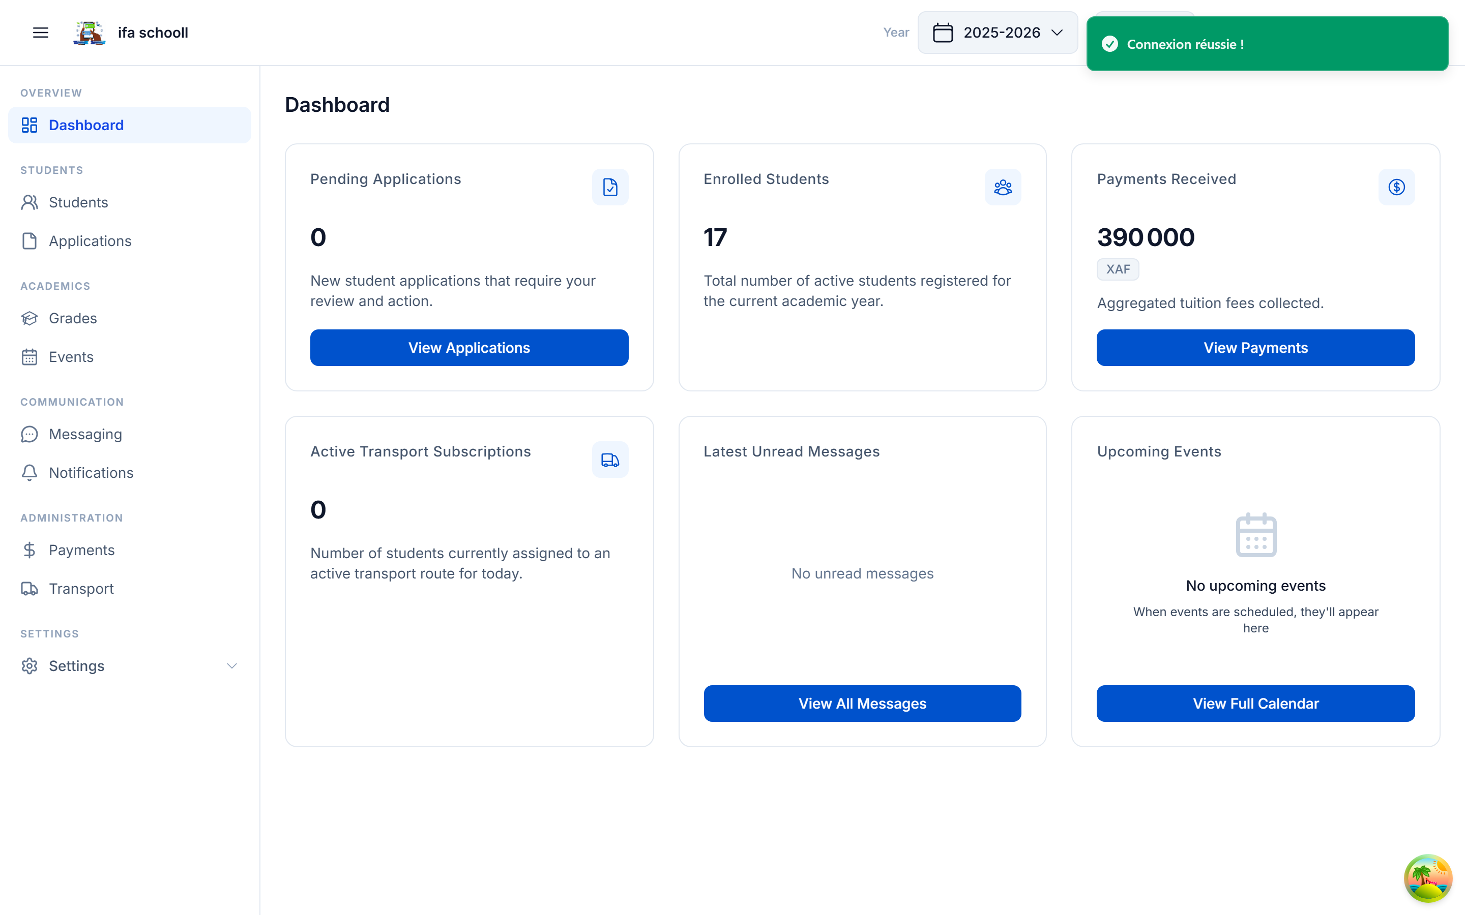Open Messaging from the sidebar
This screenshot has height=915, width=1465.
[85, 434]
